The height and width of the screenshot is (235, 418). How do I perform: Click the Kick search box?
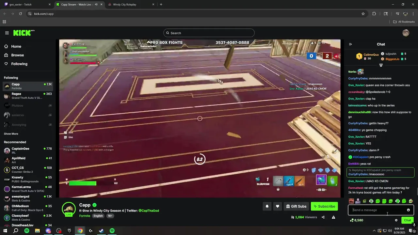pyautogui.click(x=209, y=33)
